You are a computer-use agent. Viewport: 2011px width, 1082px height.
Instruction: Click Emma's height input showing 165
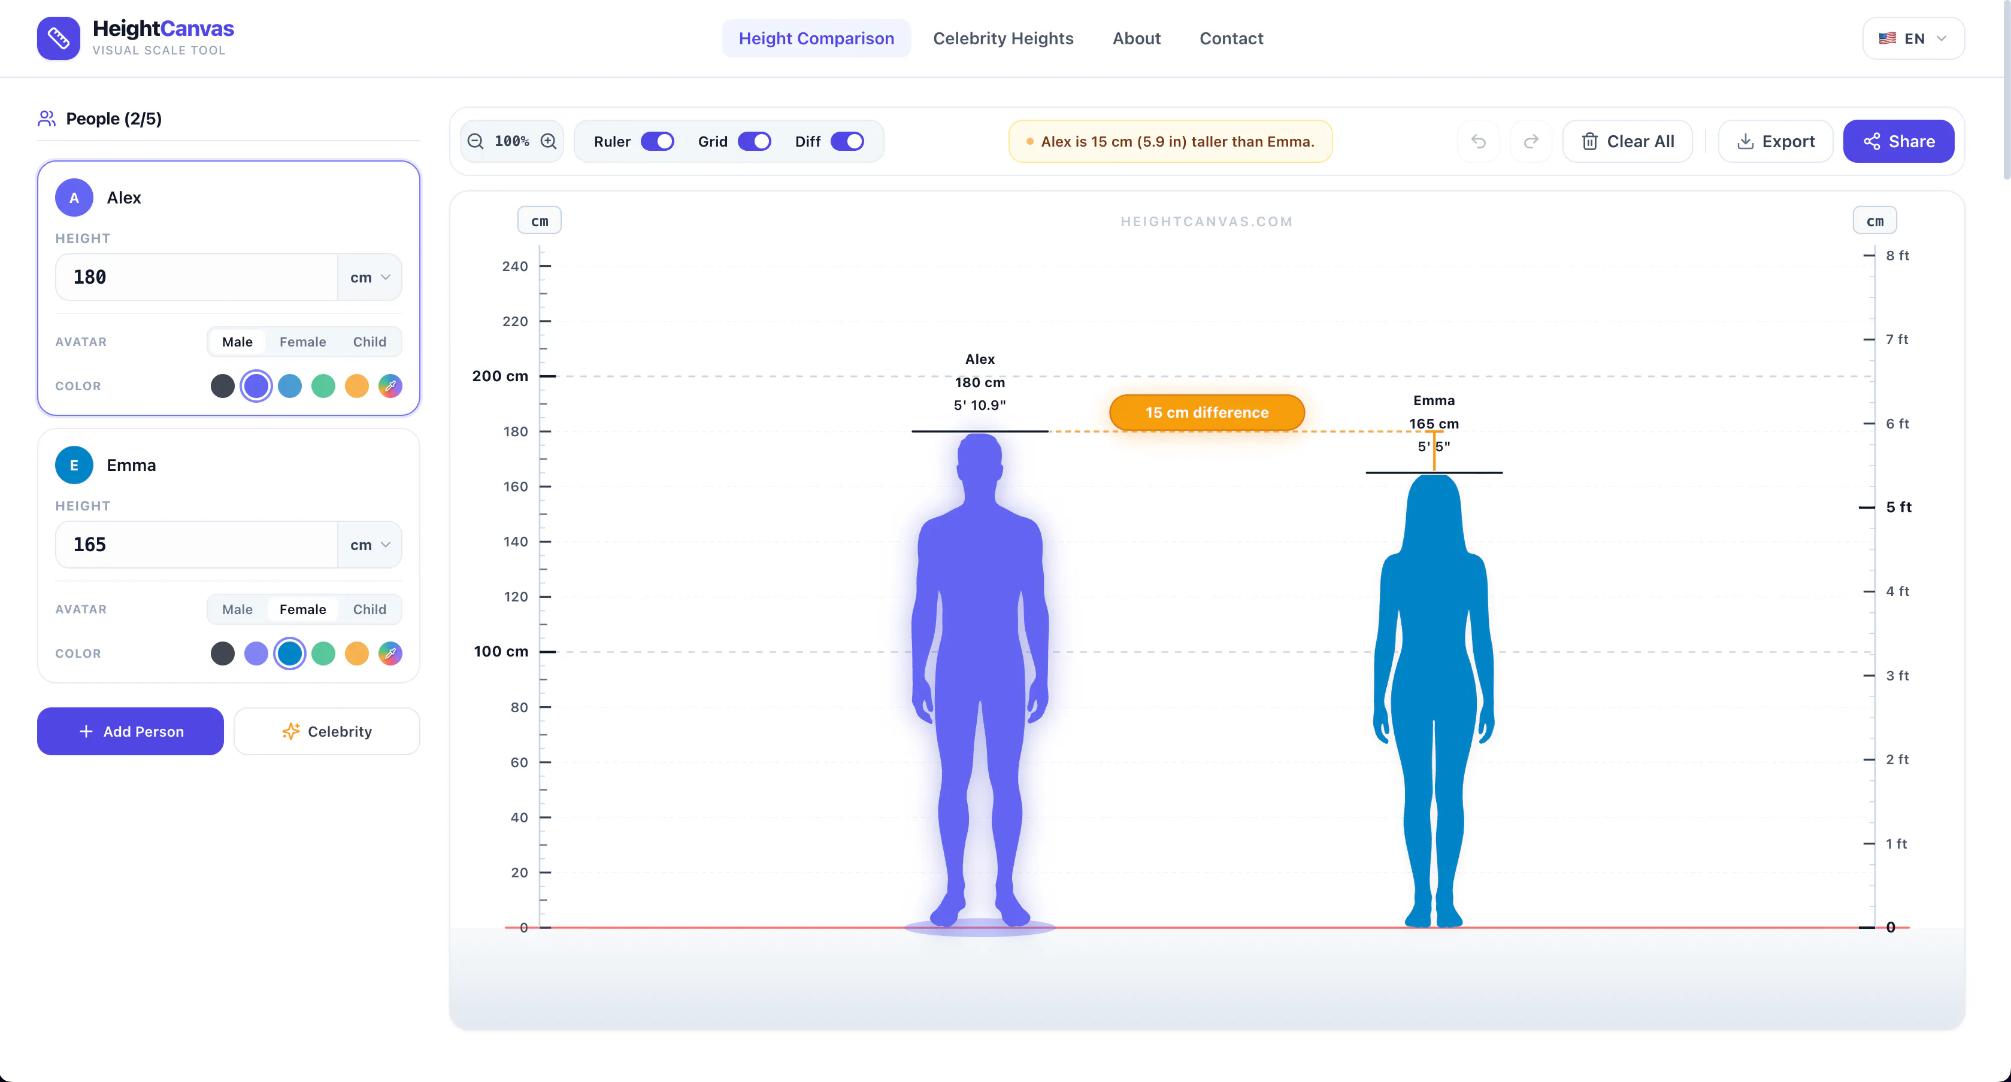196,545
